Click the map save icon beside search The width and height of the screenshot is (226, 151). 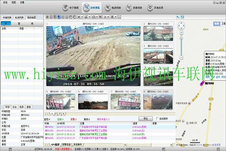[182, 17]
